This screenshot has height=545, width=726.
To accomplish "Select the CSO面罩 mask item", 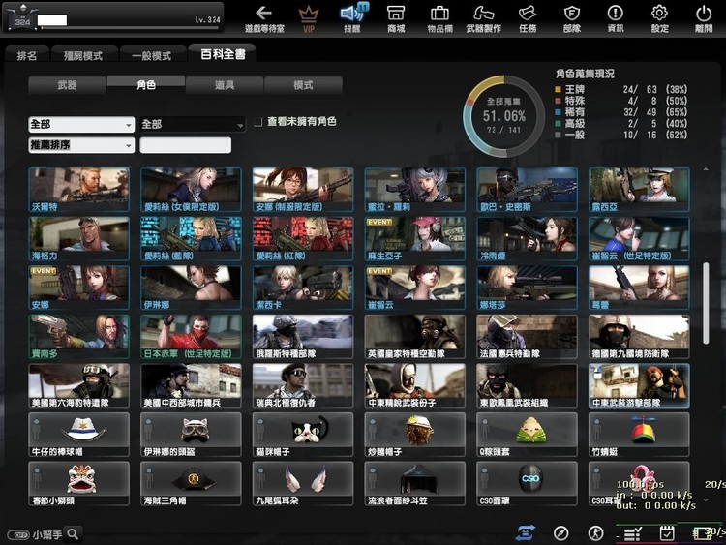I will click(x=527, y=483).
